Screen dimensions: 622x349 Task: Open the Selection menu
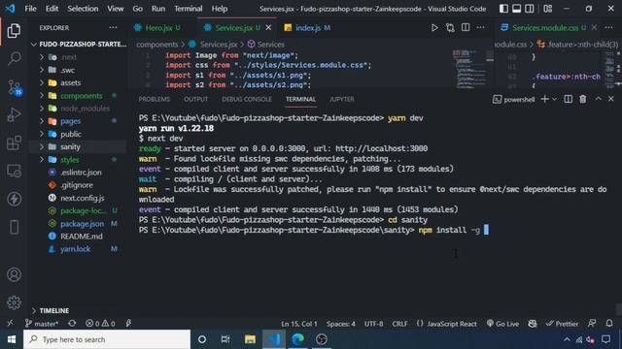(x=83, y=9)
